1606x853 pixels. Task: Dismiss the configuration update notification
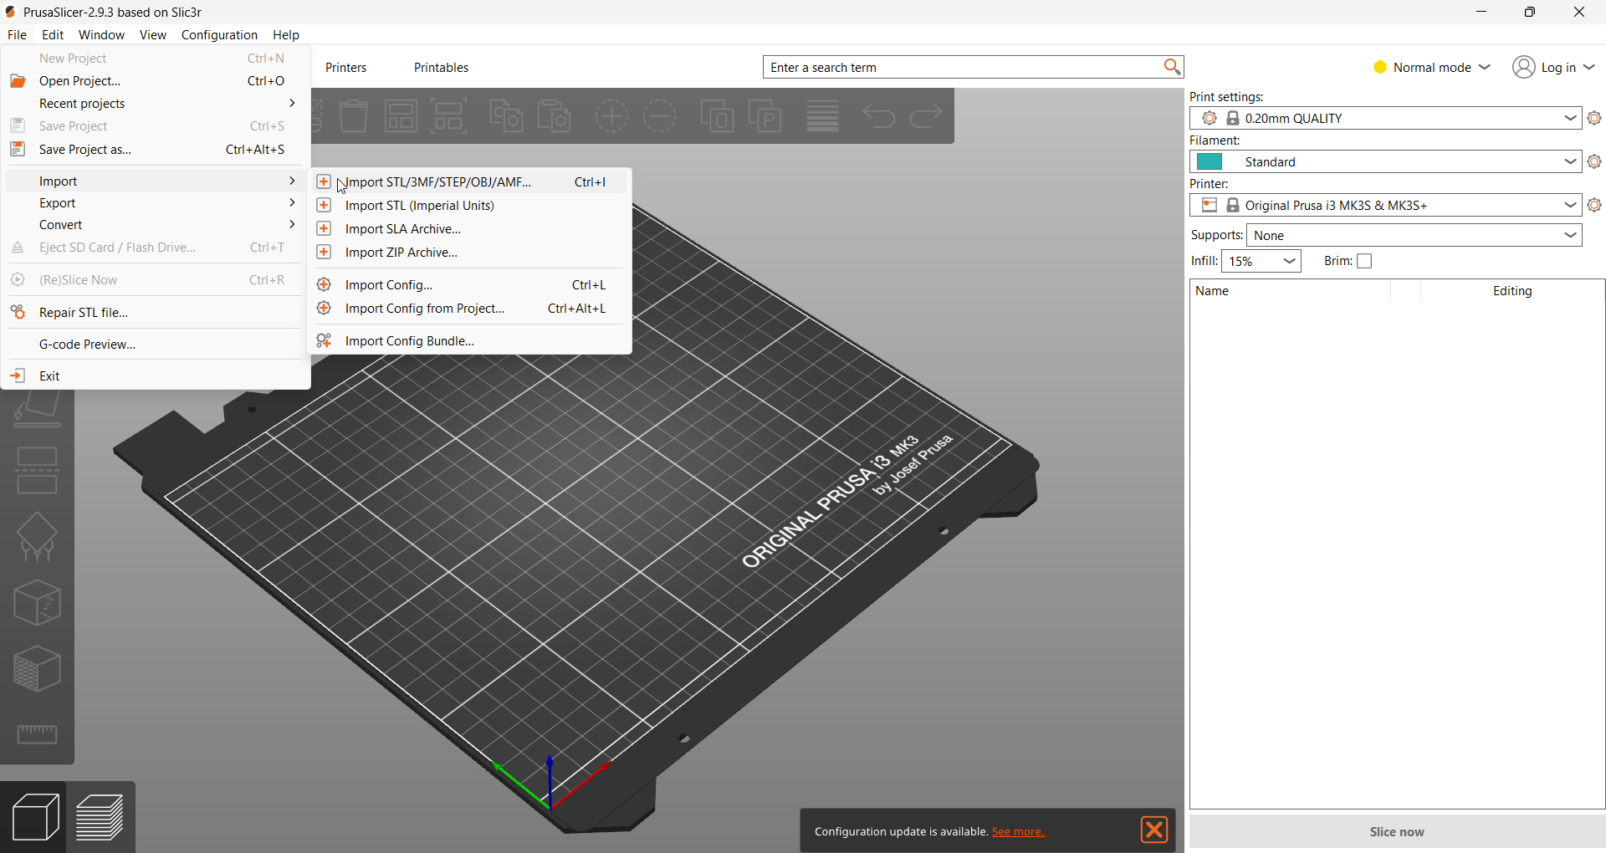[x=1154, y=830]
